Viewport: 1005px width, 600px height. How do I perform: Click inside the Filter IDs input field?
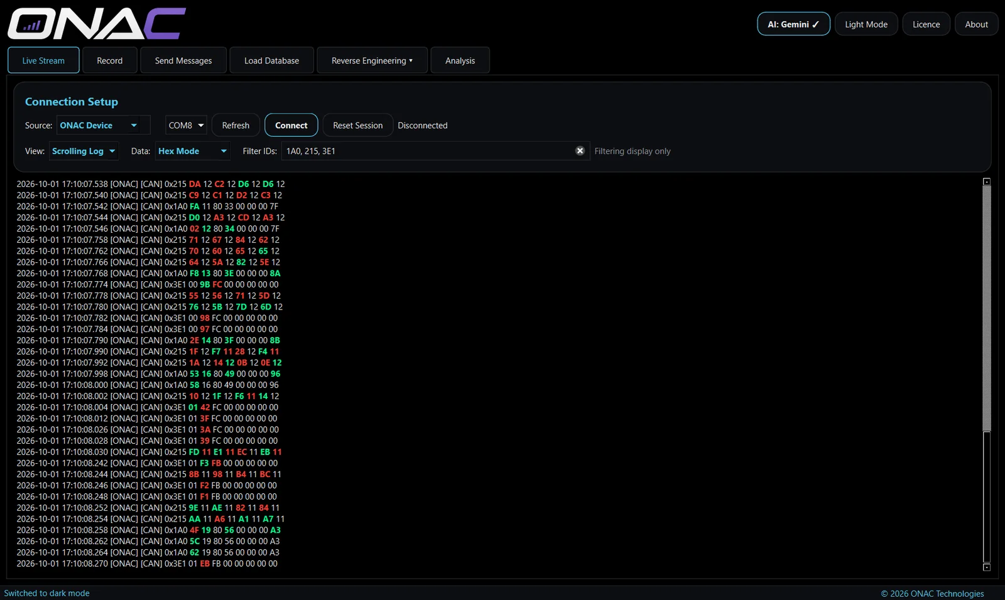[x=427, y=151]
